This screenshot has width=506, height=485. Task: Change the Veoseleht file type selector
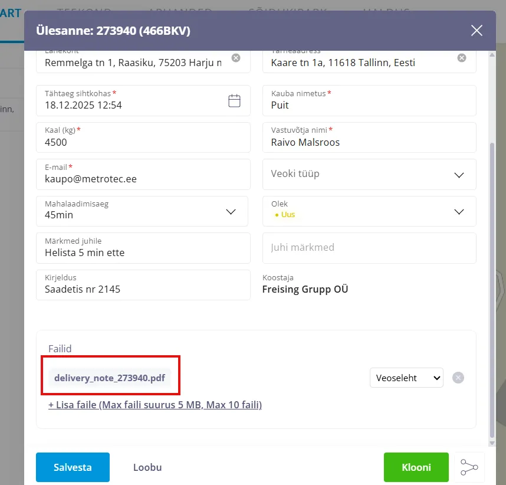406,378
